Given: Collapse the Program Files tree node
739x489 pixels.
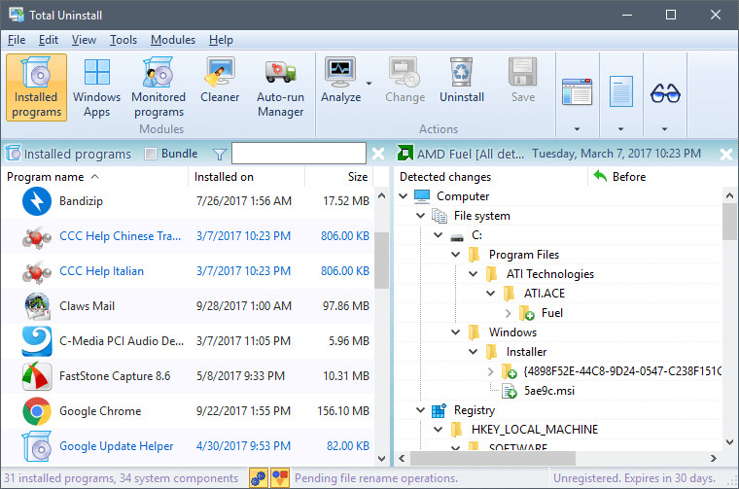Looking at the screenshot, I should point(455,255).
